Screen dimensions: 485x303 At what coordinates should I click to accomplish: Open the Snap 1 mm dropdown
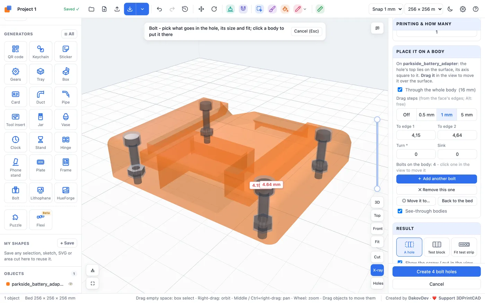point(386,9)
